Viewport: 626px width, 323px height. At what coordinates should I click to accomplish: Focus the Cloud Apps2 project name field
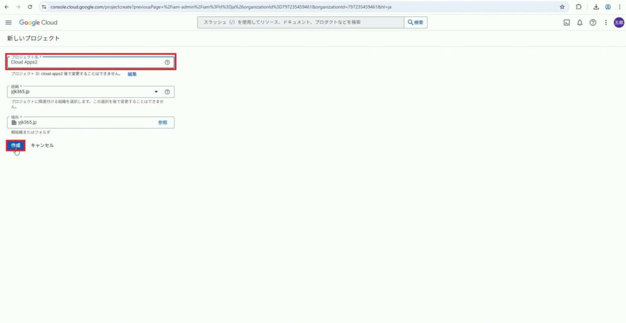click(x=86, y=62)
